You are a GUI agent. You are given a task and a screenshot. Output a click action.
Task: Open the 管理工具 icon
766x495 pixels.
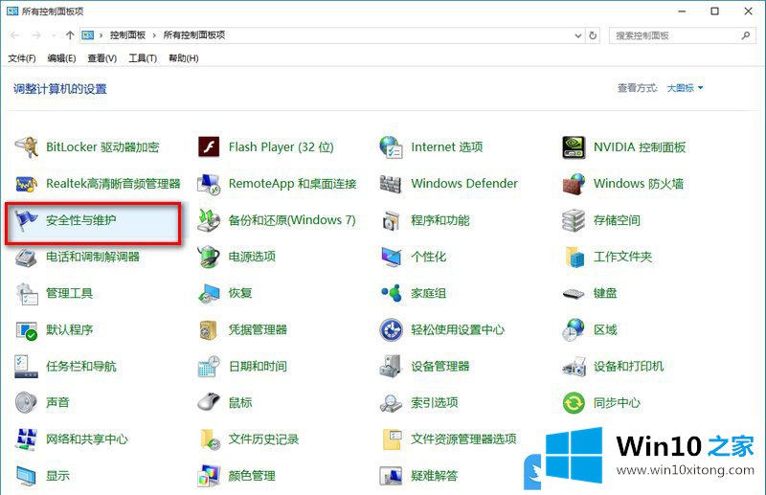pyautogui.click(x=26, y=294)
